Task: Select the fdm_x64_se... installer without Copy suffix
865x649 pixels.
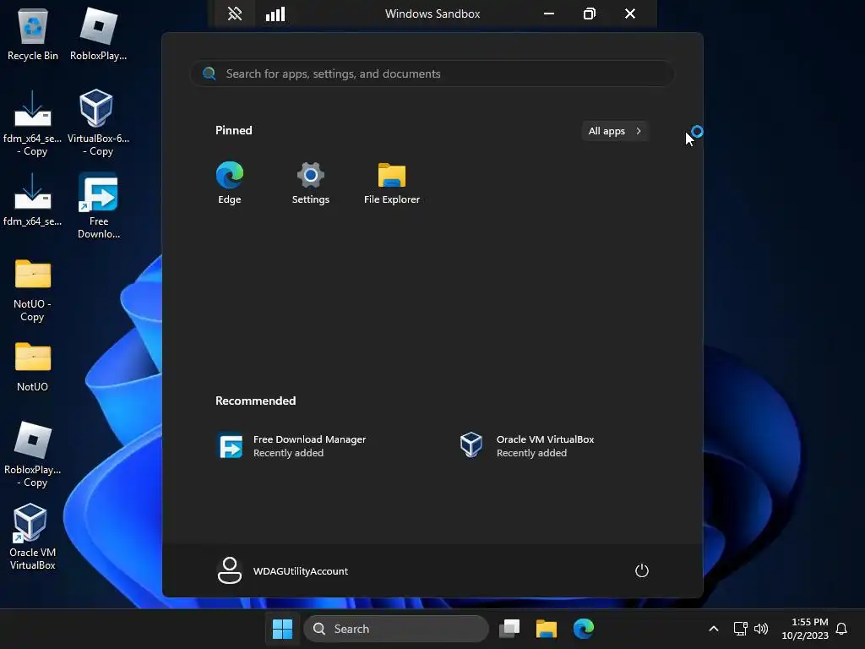Action: click(x=33, y=199)
